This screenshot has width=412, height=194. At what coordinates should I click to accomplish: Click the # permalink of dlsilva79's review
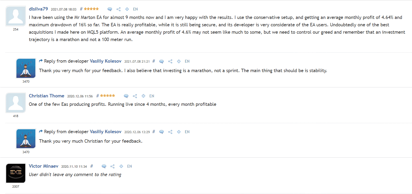(x=81, y=9)
